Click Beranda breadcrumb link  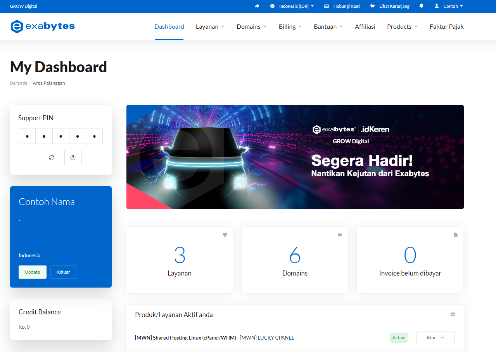[19, 83]
